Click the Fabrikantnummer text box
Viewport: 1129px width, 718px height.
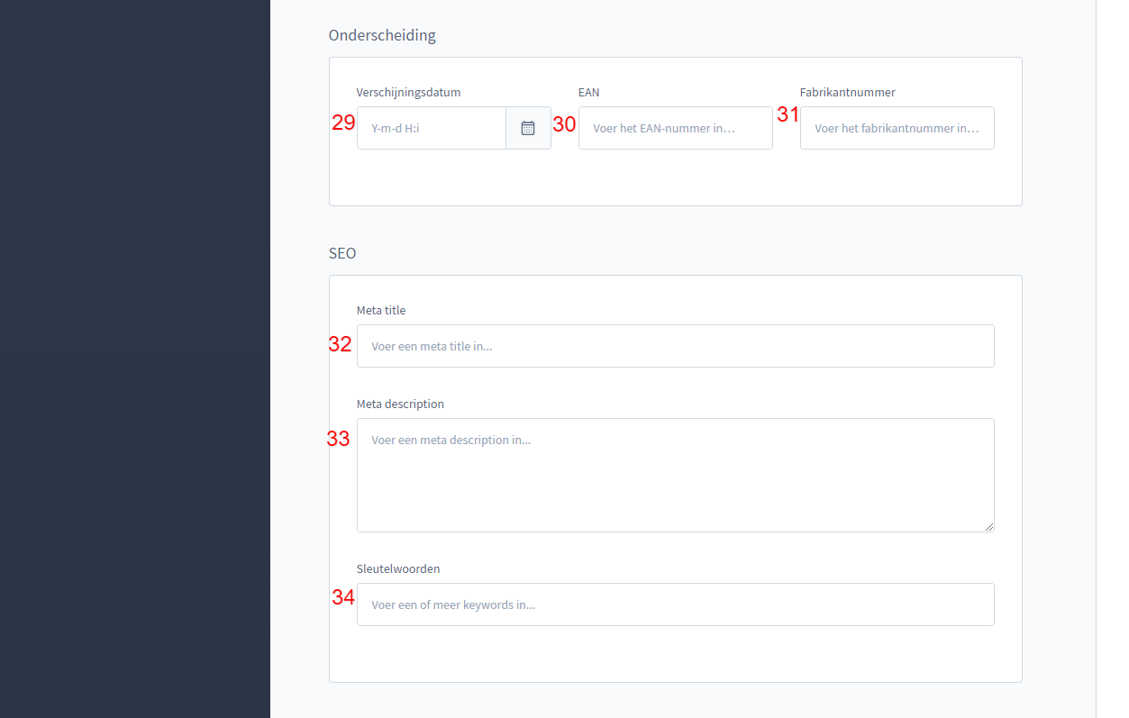(x=897, y=127)
